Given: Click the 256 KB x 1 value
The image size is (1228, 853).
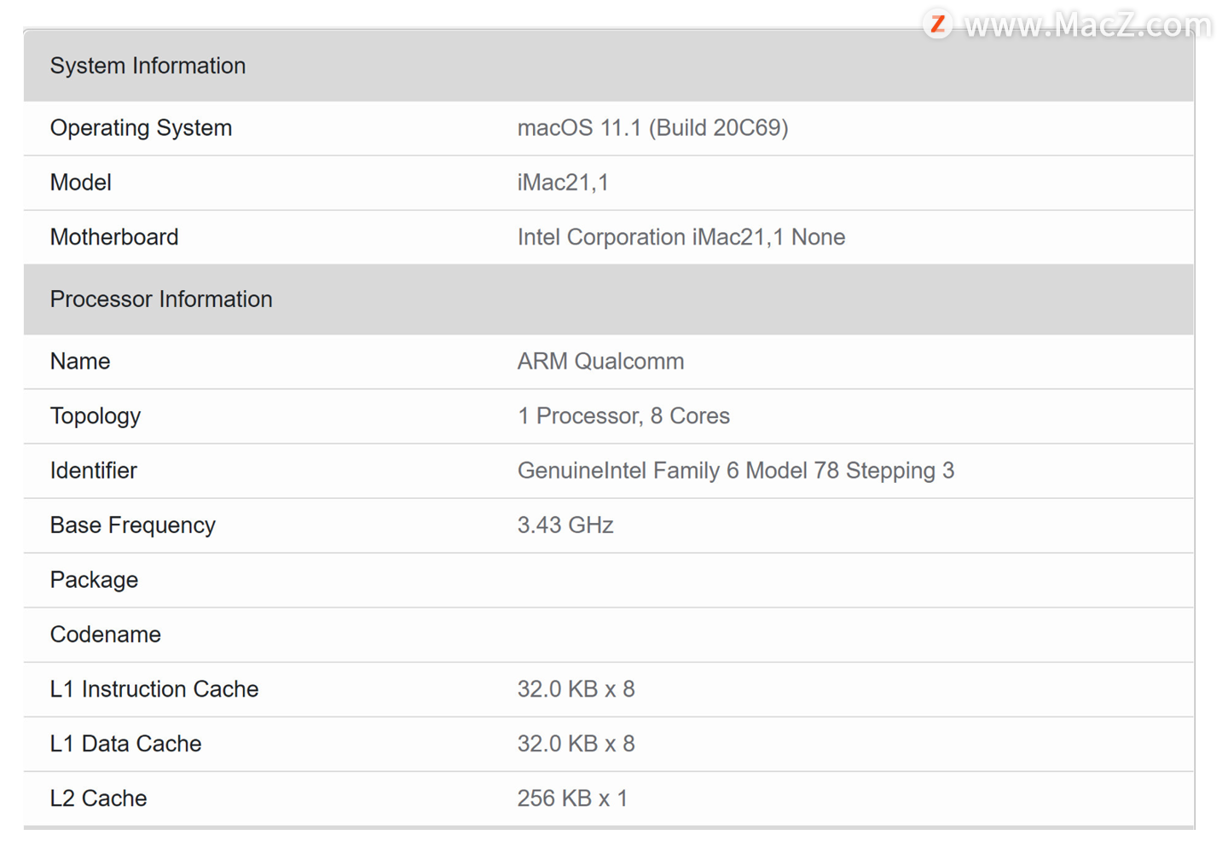Looking at the screenshot, I should [x=572, y=798].
